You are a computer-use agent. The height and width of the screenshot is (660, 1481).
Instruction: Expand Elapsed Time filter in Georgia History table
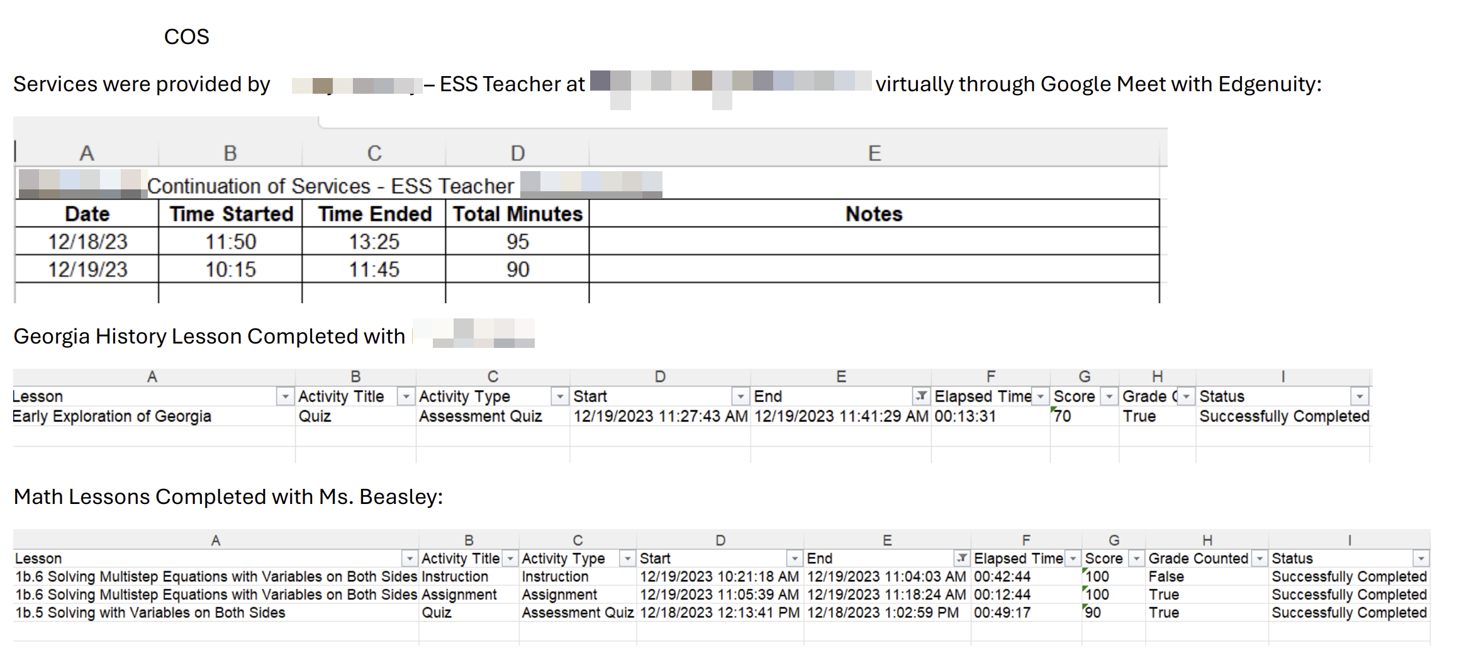[1041, 396]
